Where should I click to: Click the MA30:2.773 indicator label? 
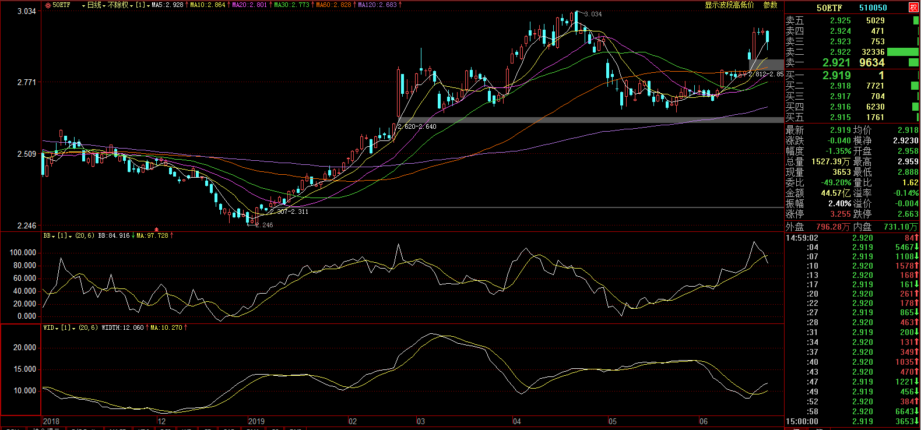[291, 5]
